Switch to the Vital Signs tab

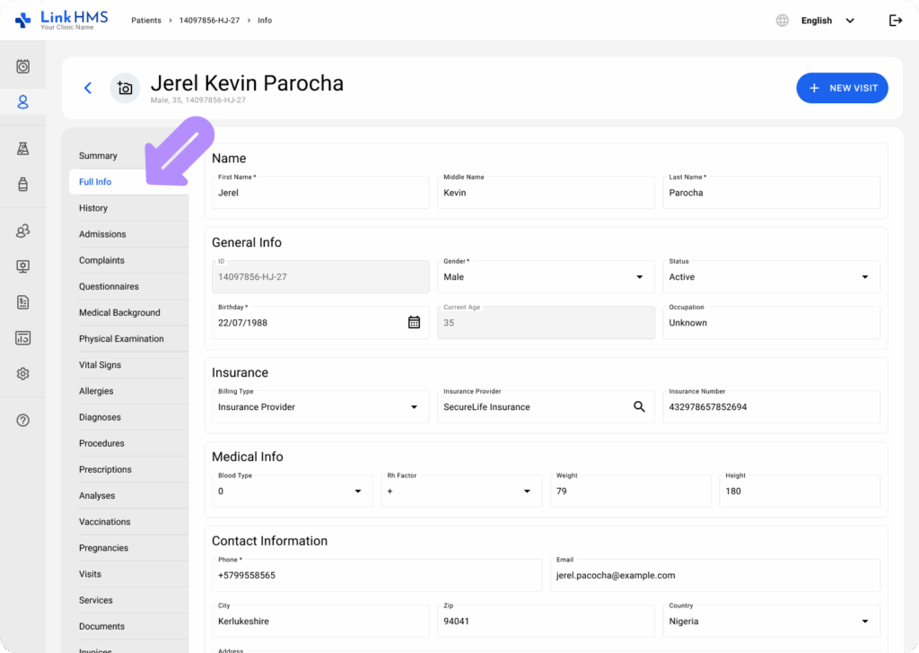tap(100, 365)
